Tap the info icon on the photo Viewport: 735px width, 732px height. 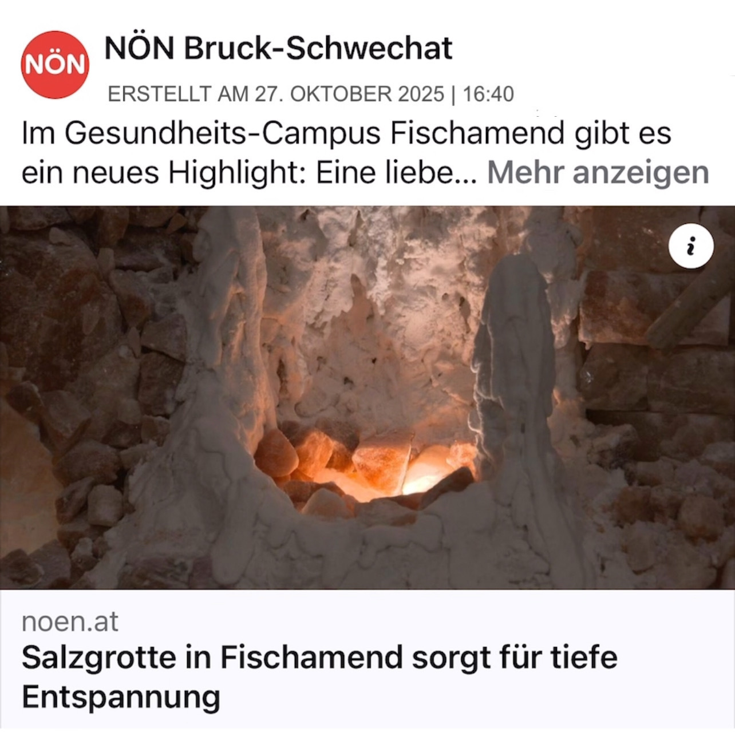coord(691,247)
